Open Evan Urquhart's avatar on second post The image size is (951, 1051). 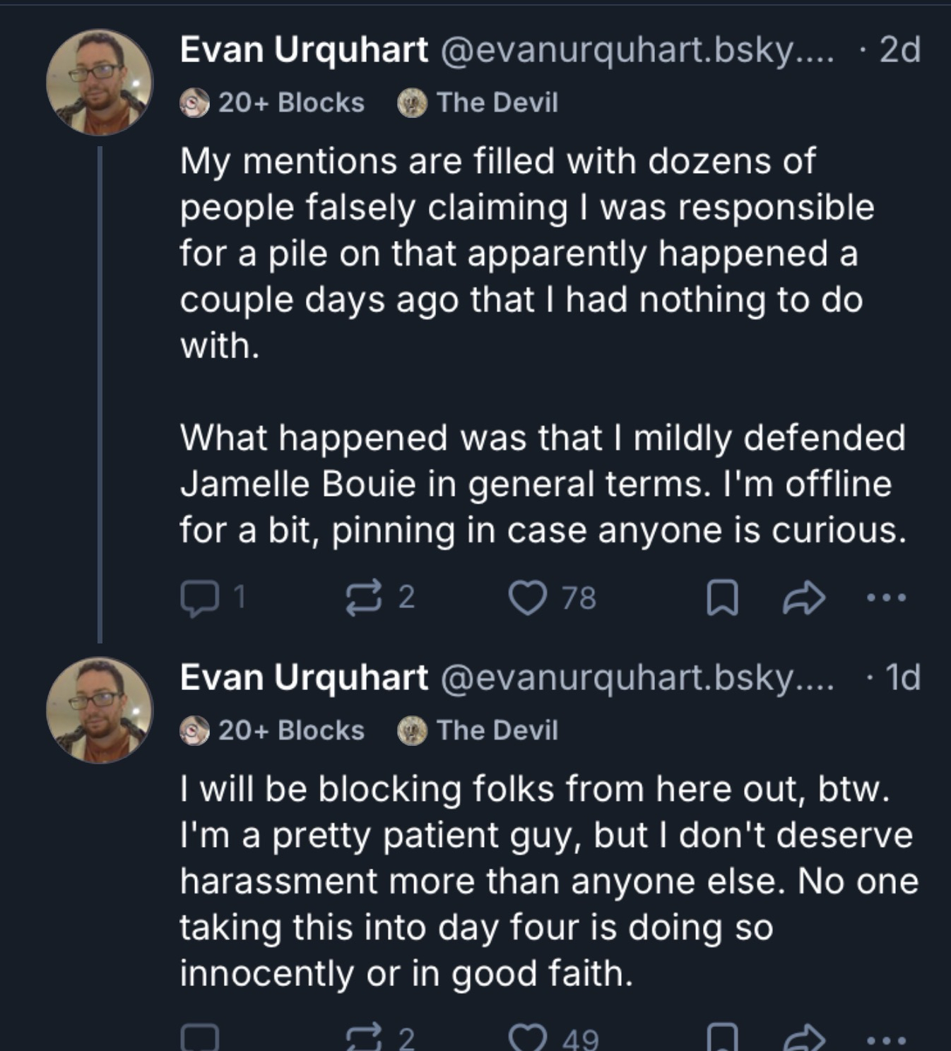[100, 710]
